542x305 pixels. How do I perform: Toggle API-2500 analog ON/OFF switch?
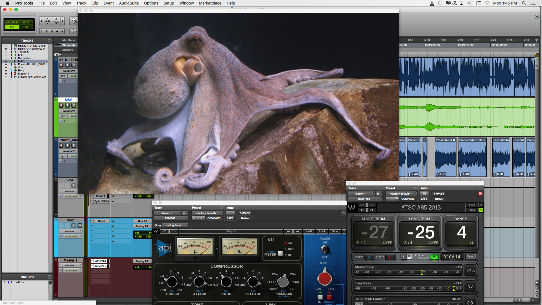[x=325, y=250]
